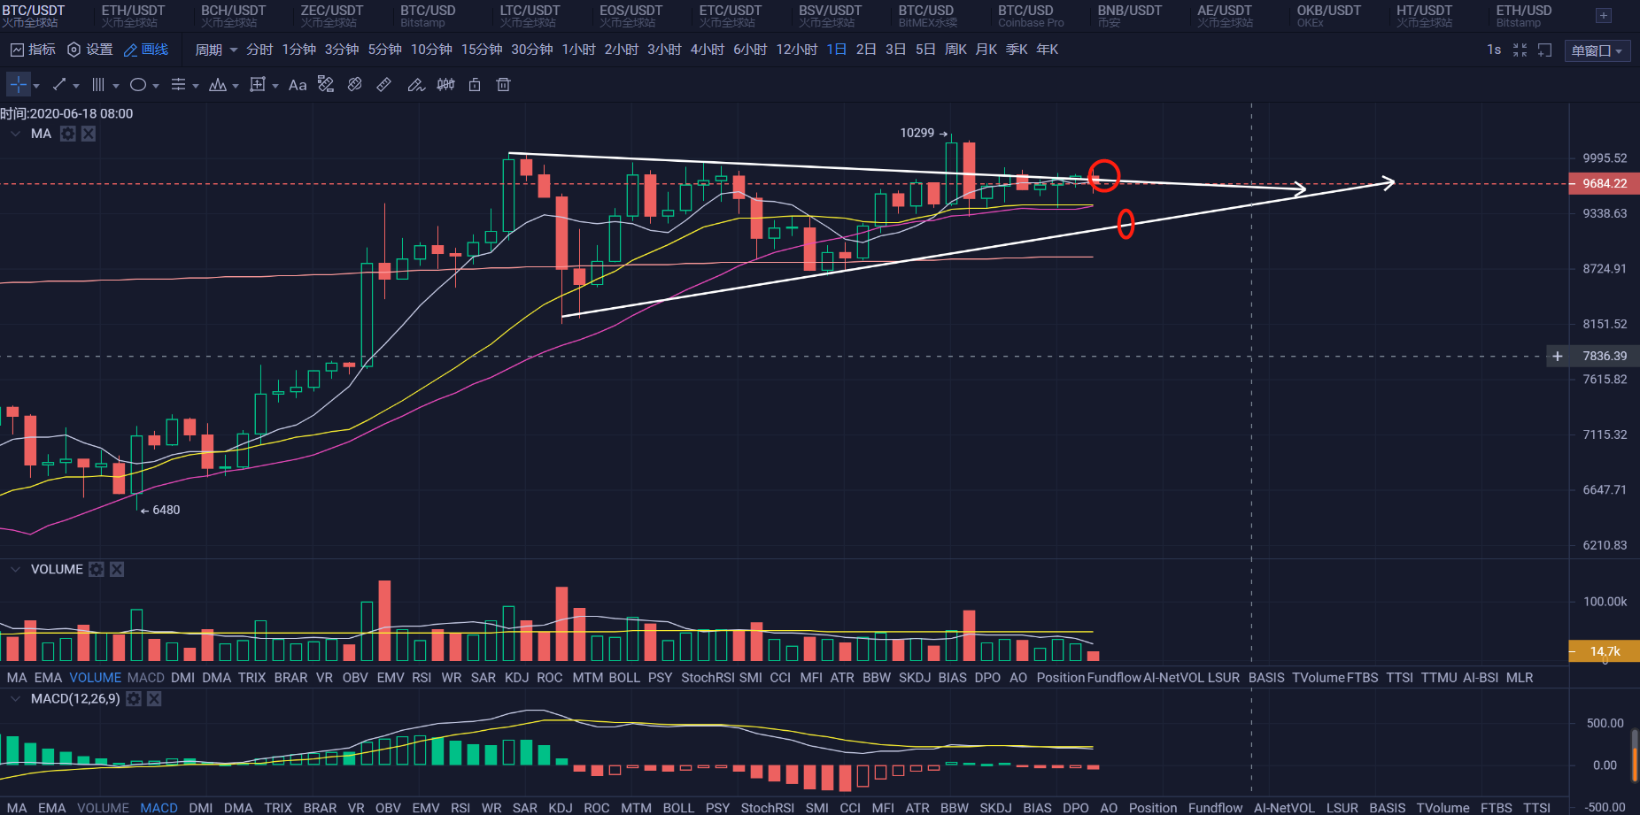Toggle the 画线 drawing toolbar

pos(146,50)
